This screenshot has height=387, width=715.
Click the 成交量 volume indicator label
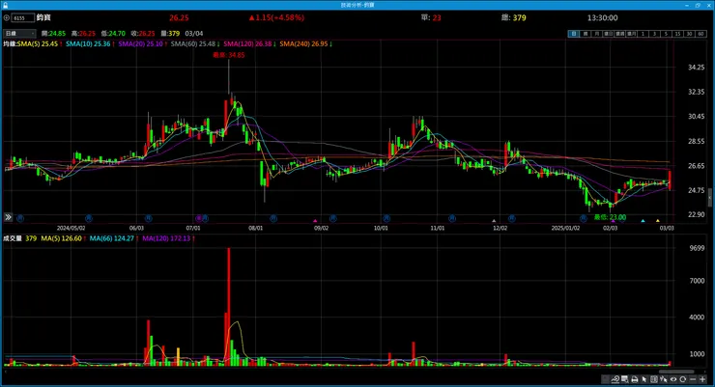13,238
